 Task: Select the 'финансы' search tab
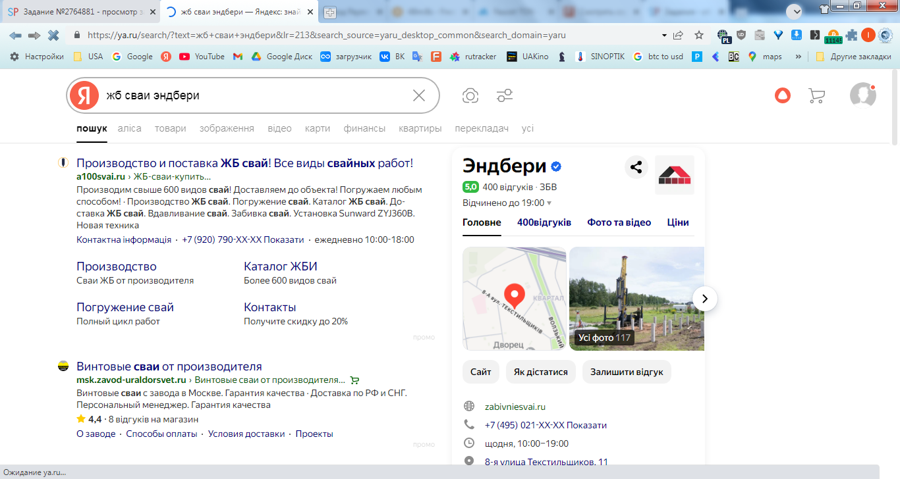tap(364, 128)
